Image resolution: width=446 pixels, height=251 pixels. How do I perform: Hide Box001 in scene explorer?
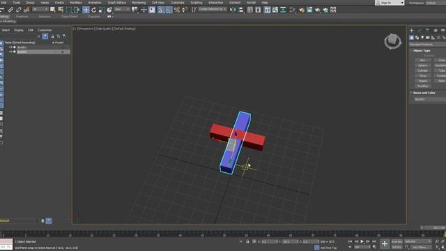10,47
